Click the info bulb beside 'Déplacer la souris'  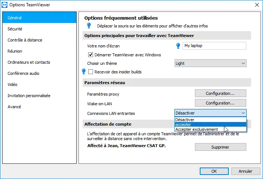tap(89, 26)
